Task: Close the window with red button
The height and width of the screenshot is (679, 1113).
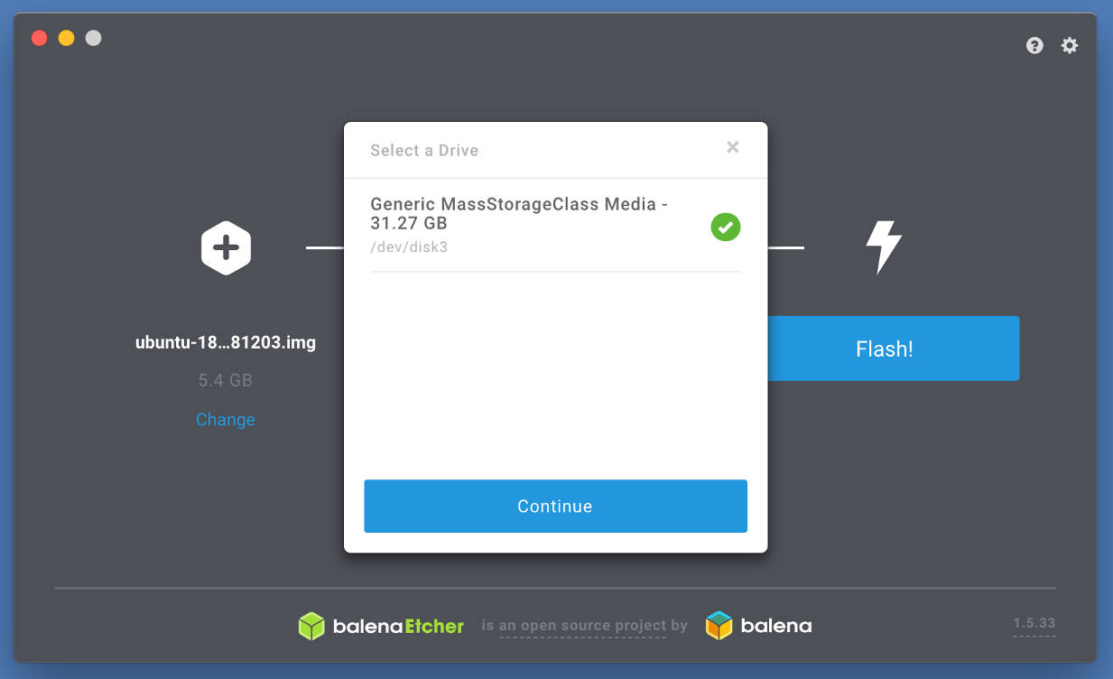Action: (x=39, y=38)
